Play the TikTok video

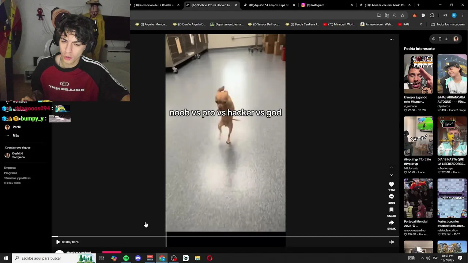58,242
